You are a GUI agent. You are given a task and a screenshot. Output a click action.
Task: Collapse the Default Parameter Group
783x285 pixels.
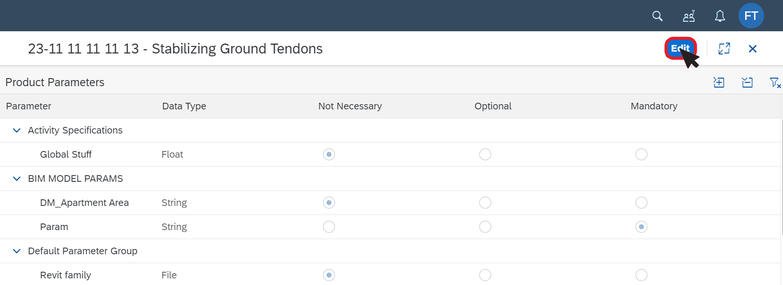(x=17, y=251)
